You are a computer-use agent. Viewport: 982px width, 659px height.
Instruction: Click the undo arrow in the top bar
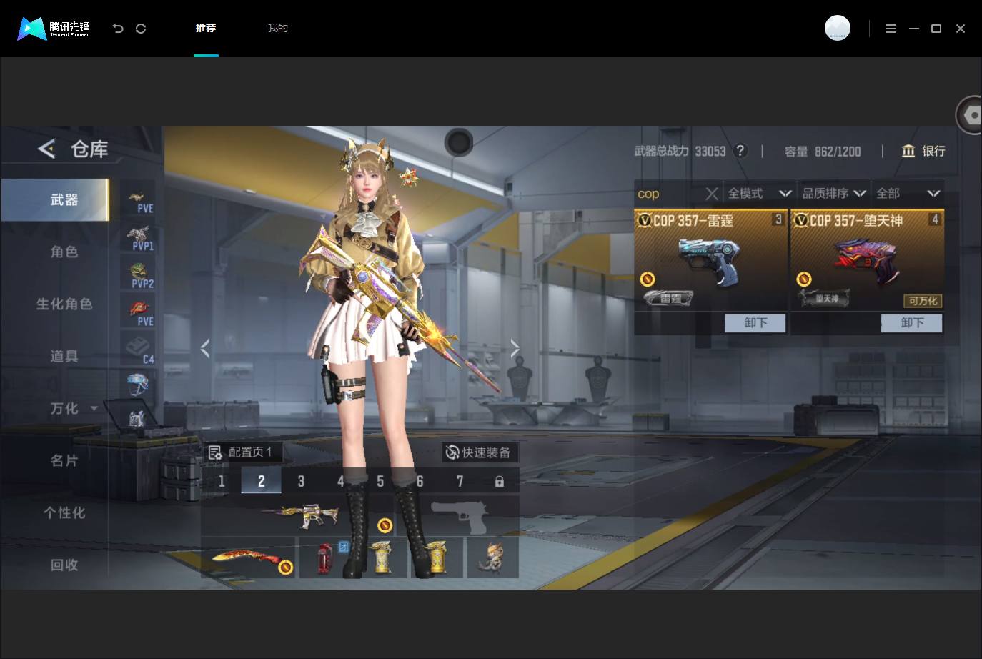point(118,29)
